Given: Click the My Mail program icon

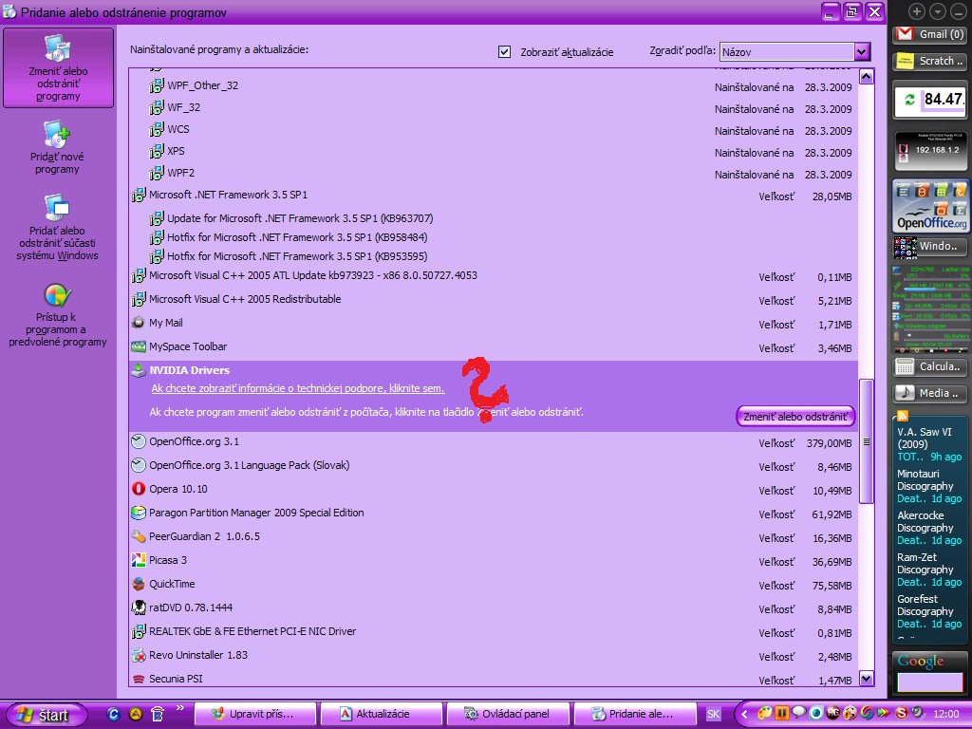Looking at the screenshot, I should [138, 323].
